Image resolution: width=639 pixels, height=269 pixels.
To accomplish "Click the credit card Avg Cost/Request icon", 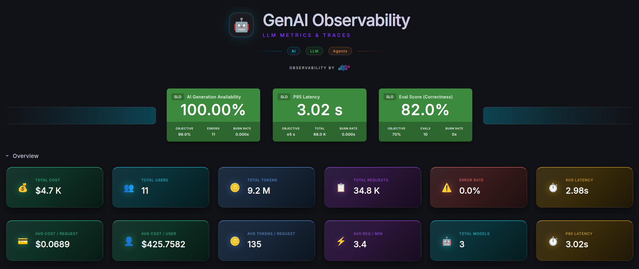I will click(23, 241).
